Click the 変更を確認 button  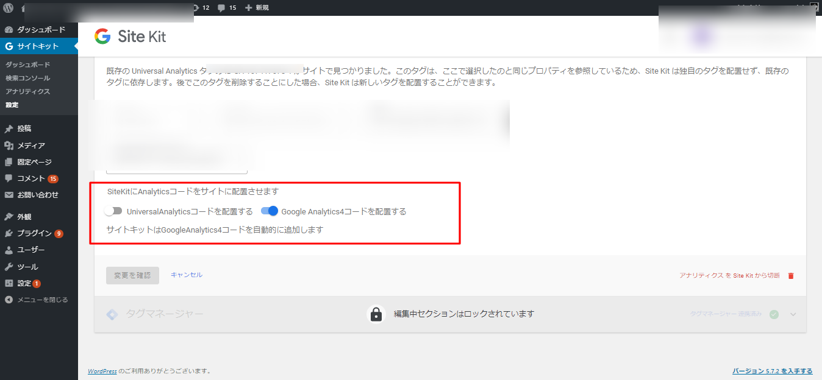coord(132,275)
